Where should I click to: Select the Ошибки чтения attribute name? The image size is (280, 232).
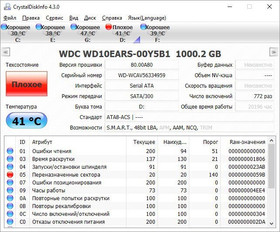52,151
